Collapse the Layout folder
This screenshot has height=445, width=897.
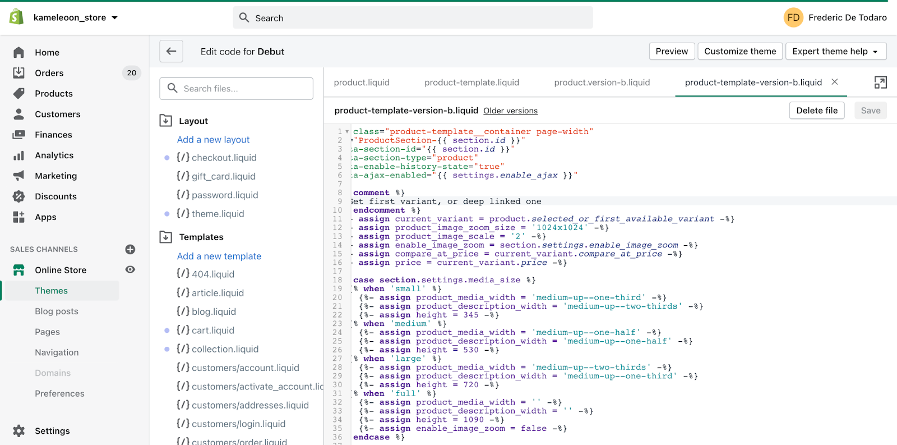(166, 121)
